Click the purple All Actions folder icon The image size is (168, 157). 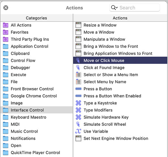[6, 25]
